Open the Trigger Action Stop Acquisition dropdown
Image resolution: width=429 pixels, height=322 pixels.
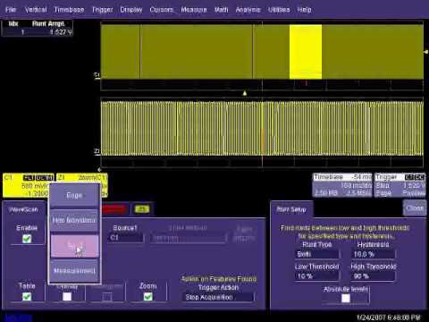click(218, 297)
